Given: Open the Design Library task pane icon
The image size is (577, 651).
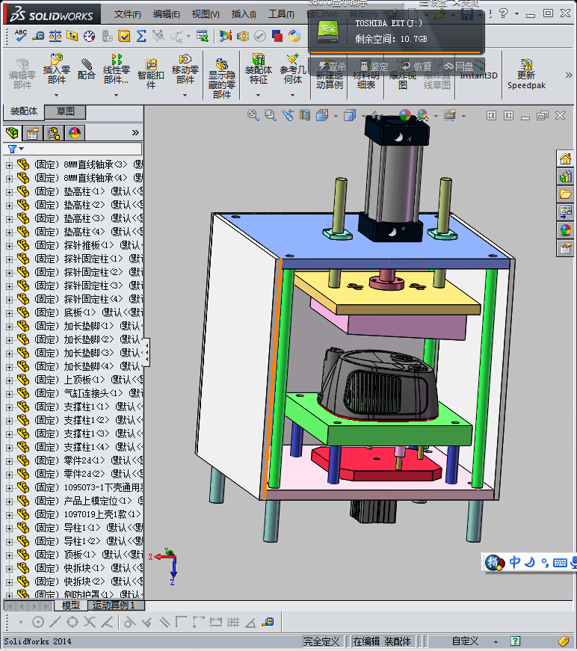Looking at the screenshot, I should (565, 176).
